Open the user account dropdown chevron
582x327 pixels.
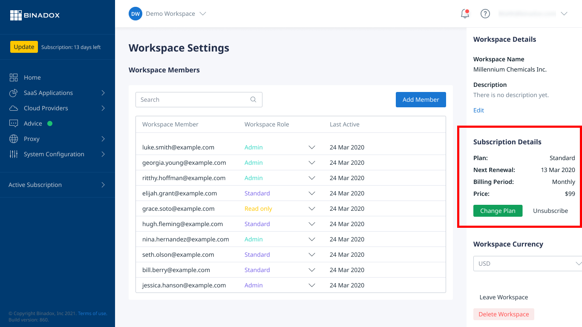(x=564, y=14)
